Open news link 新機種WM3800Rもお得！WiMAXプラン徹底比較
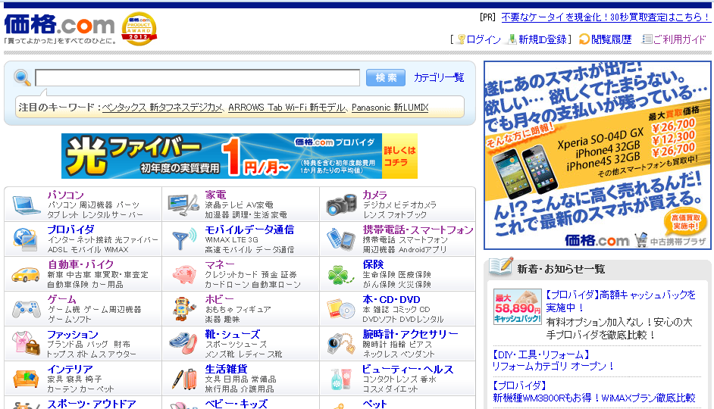The height and width of the screenshot is (409, 714). click(x=593, y=398)
